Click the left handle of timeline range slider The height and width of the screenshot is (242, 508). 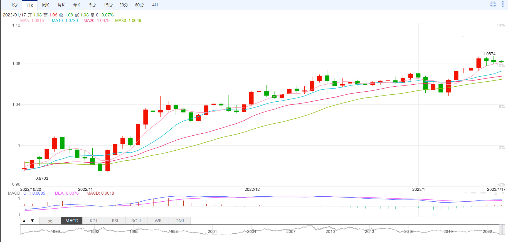[500, 230]
